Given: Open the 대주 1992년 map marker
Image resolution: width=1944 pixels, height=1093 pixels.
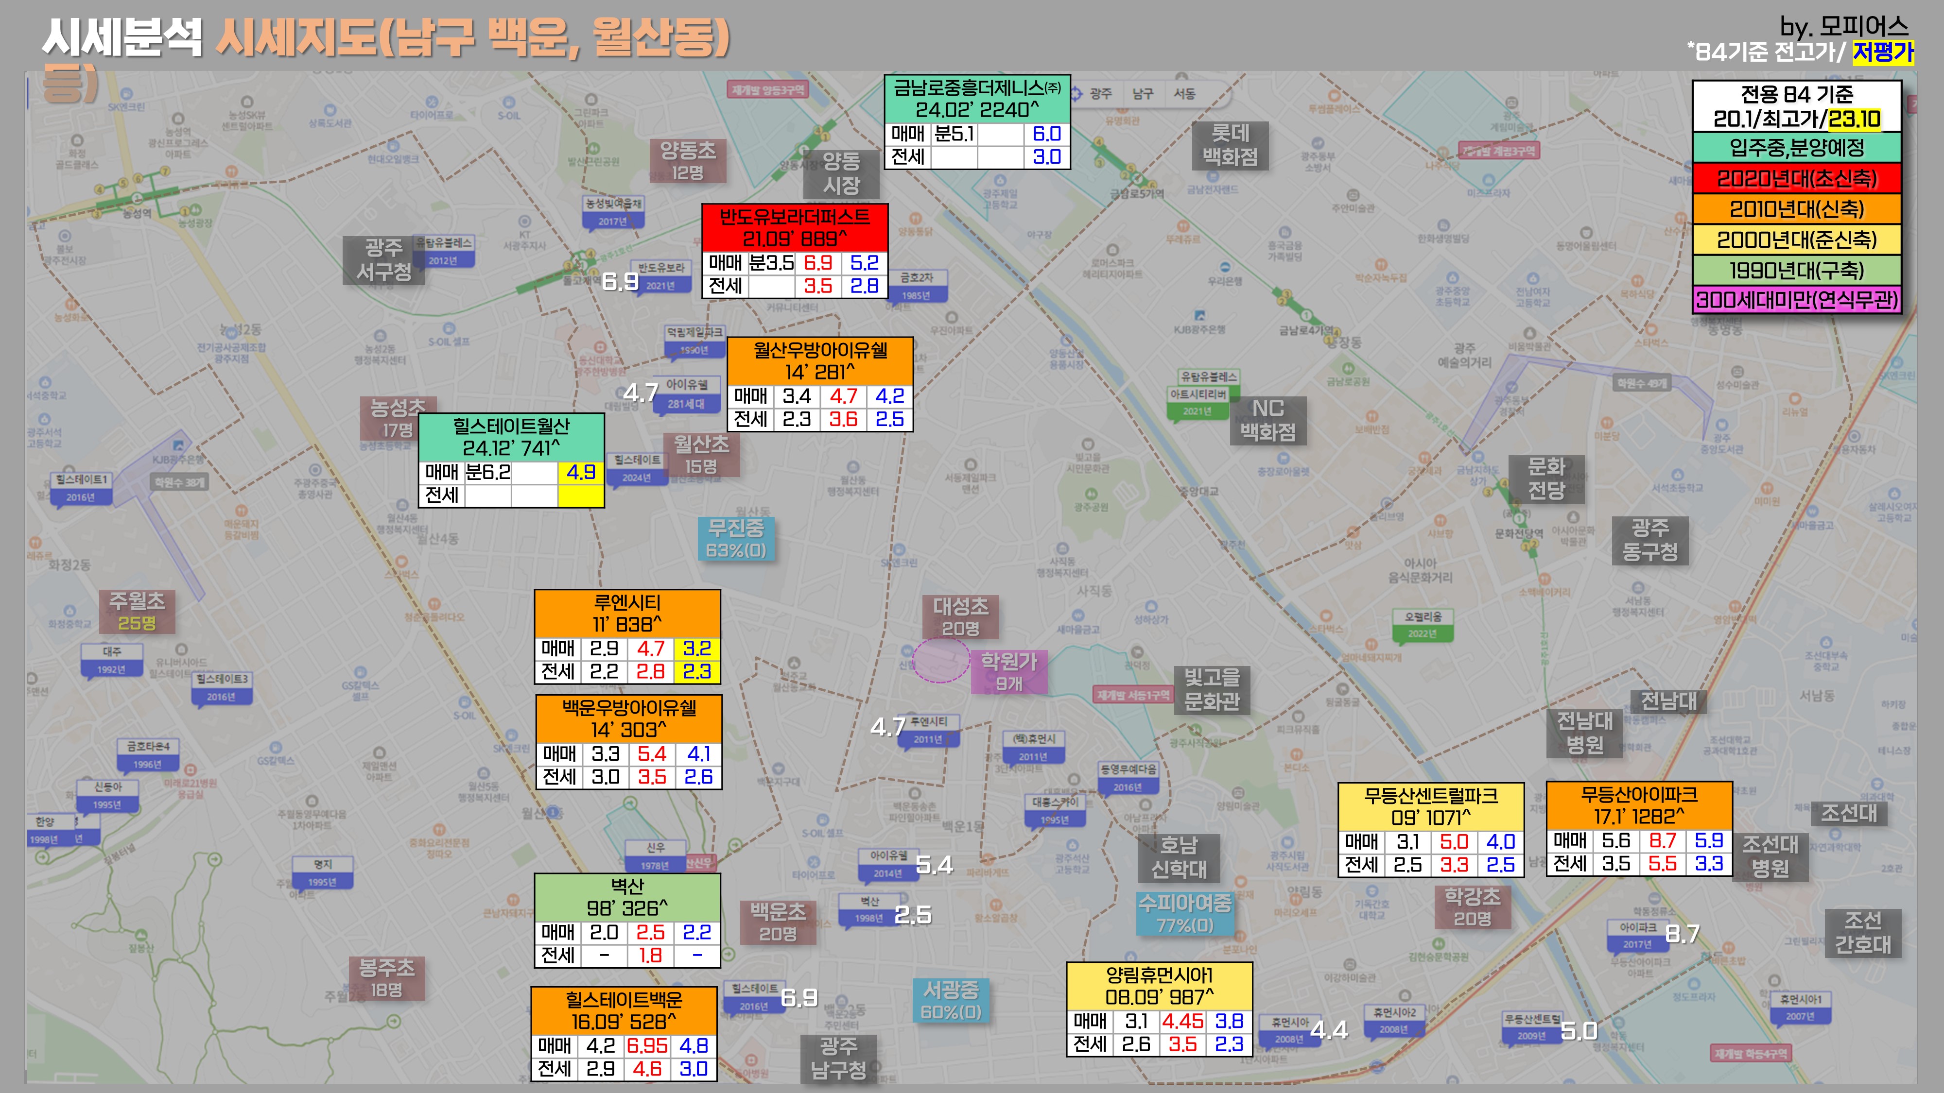Looking at the screenshot, I should (x=112, y=659).
